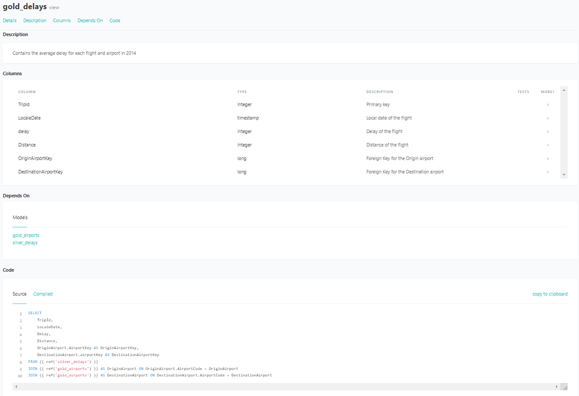579x396 pixels.
Task: Click the right arrow on the code scrollbar
Action: [x=557, y=386]
